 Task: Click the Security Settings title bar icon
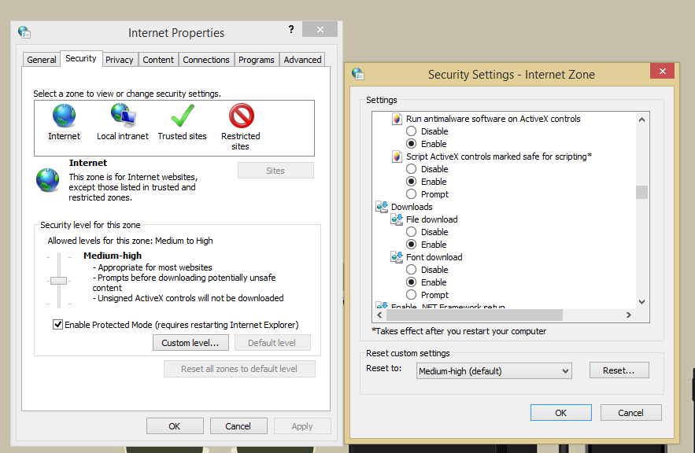(x=358, y=74)
